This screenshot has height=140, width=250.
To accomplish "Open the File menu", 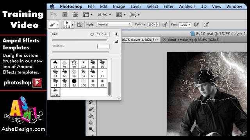I will click(x=91, y=7).
